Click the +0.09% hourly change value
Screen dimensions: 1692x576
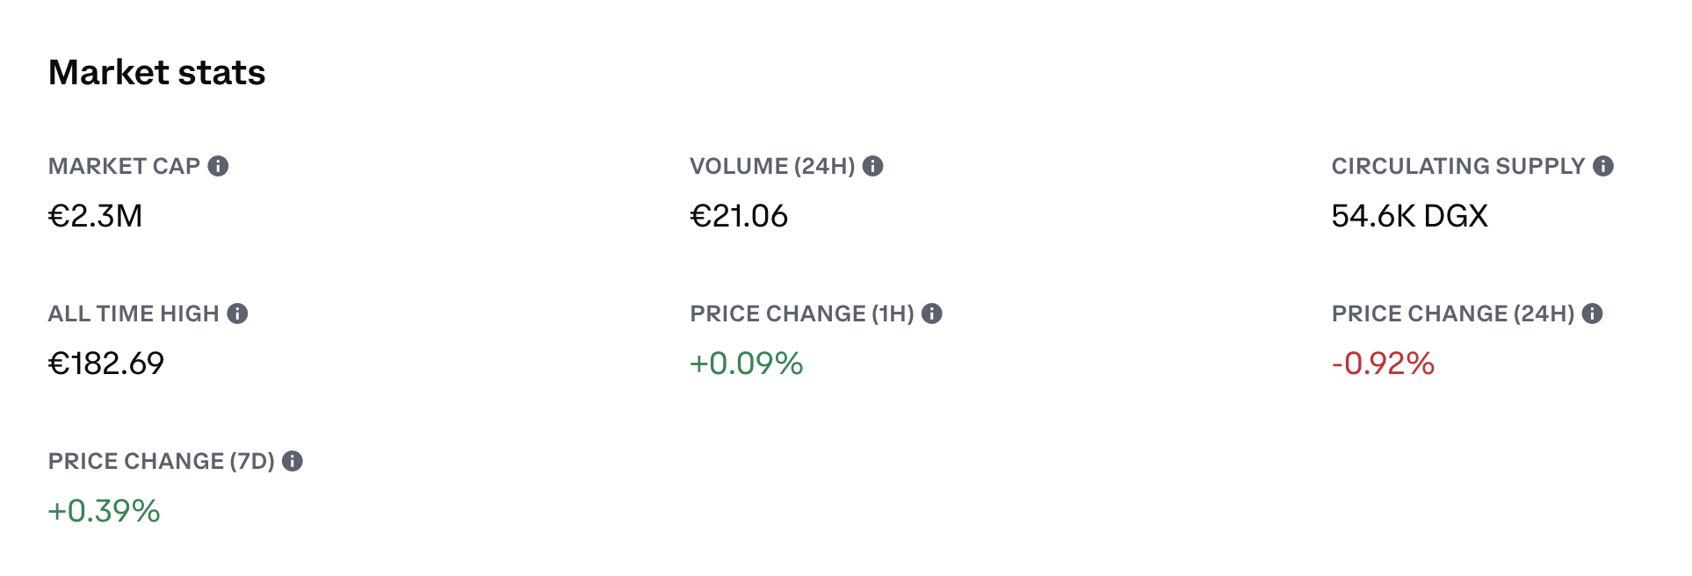(x=747, y=364)
